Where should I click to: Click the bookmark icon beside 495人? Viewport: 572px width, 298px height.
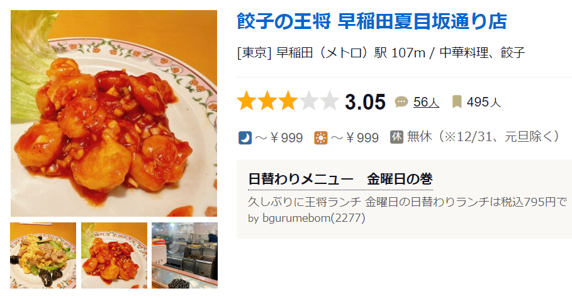click(x=457, y=102)
